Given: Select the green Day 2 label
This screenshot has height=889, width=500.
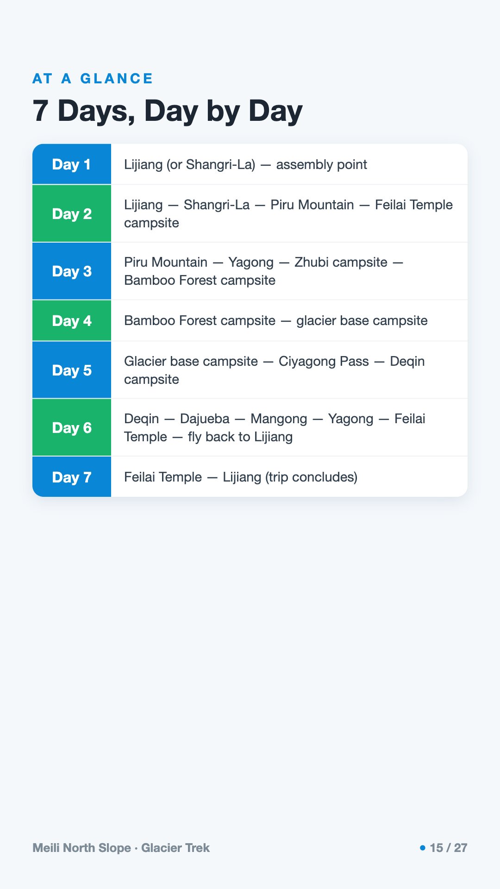Looking at the screenshot, I should [72, 213].
